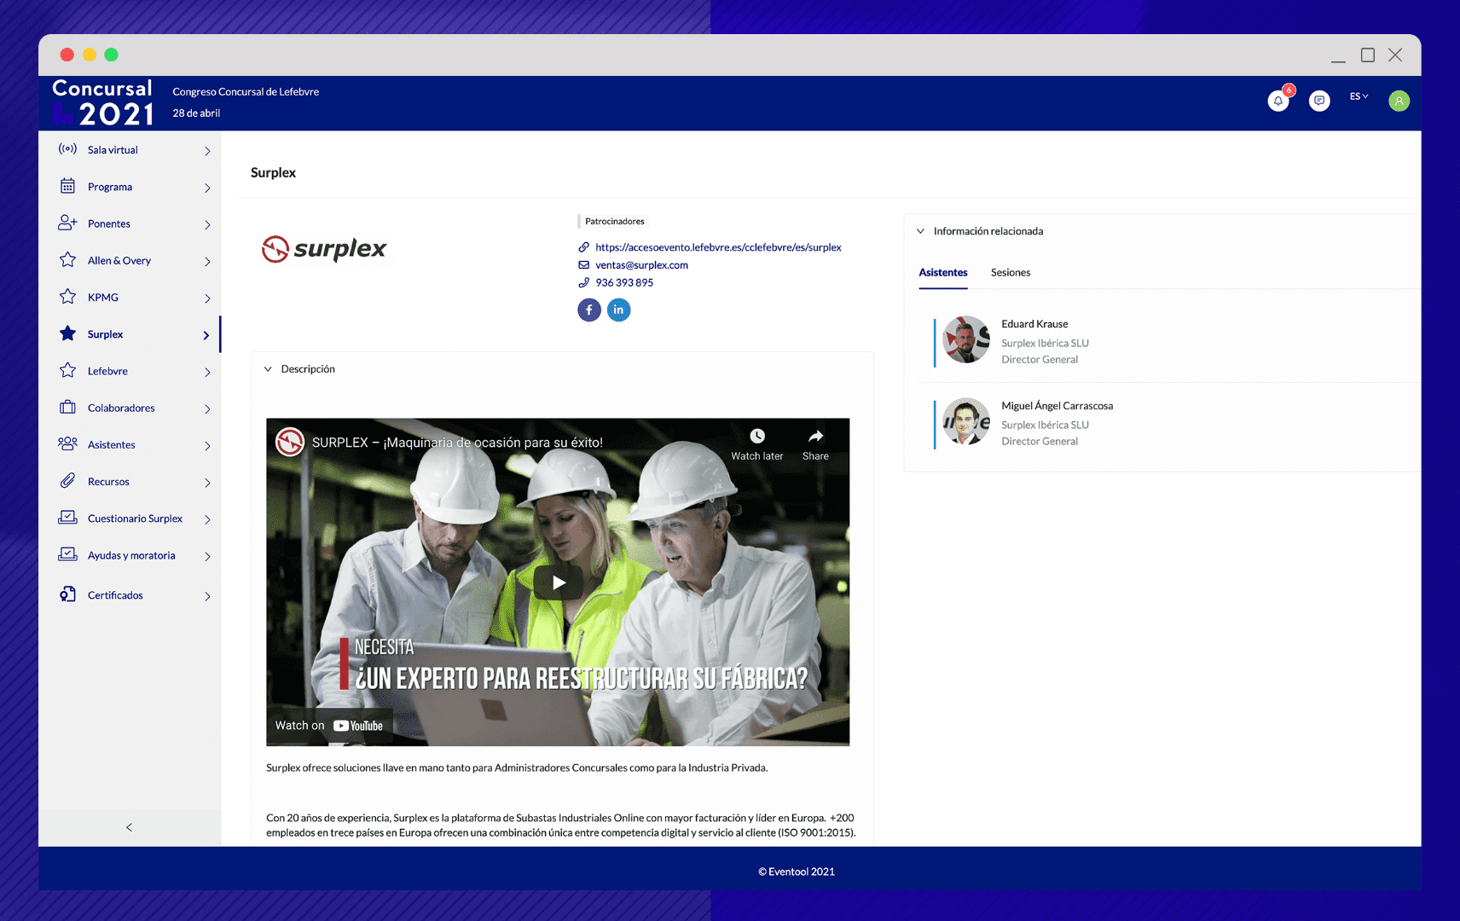Screen dimensions: 1460x921
Task: Play the Surplex YouTube video
Action: [x=558, y=582]
